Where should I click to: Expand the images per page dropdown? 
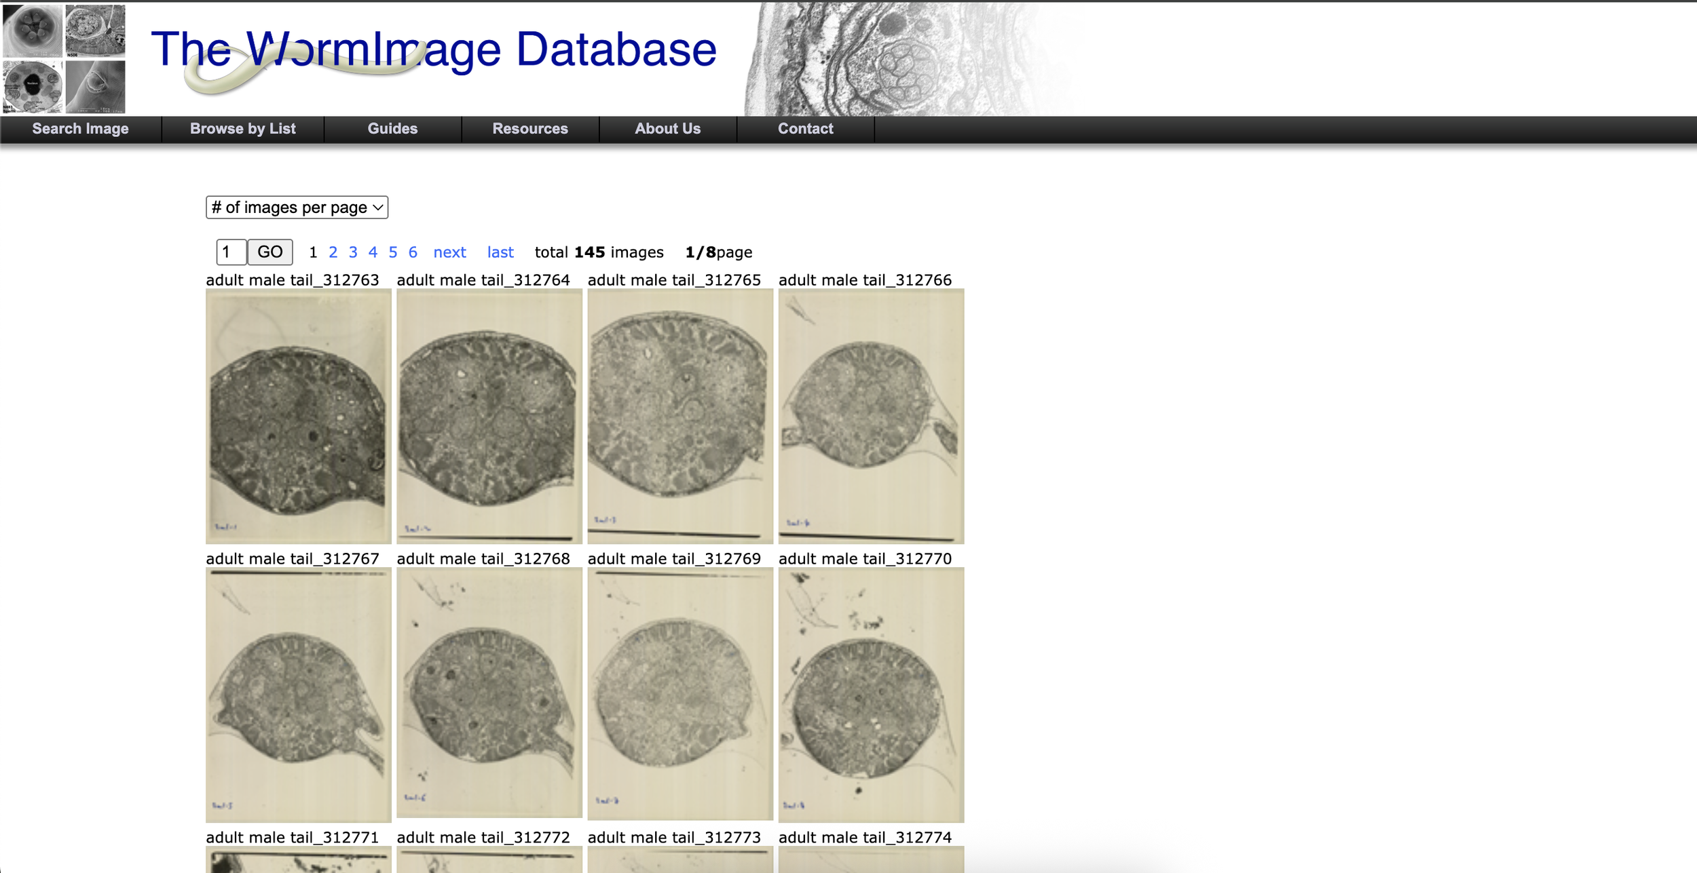[x=297, y=208]
